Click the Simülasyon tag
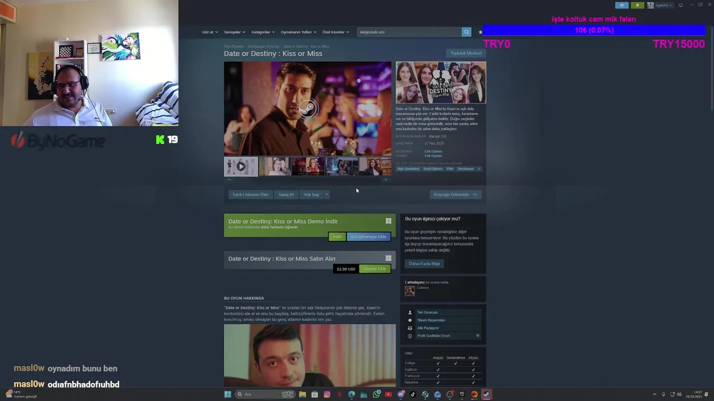714x401 pixels. pyautogui.click(x=465, y=169)
